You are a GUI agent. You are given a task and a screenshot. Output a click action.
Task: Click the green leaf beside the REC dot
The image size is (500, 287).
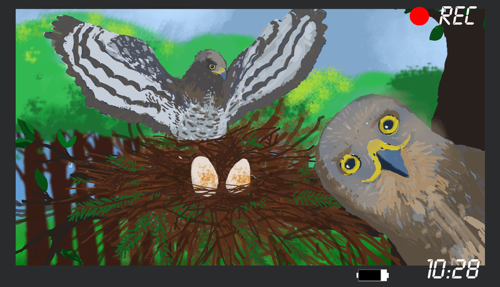pyautogui.click(x=436, y=32)
